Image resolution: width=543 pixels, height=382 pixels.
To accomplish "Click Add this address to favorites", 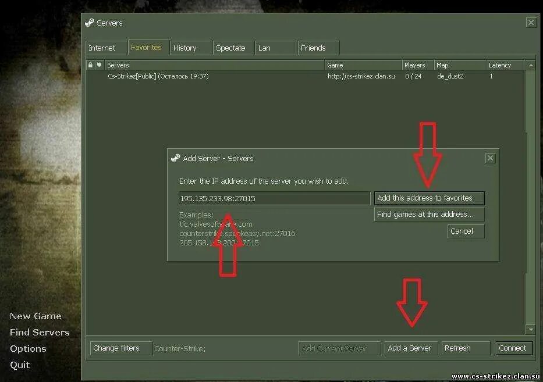I will tap(429, 198).
